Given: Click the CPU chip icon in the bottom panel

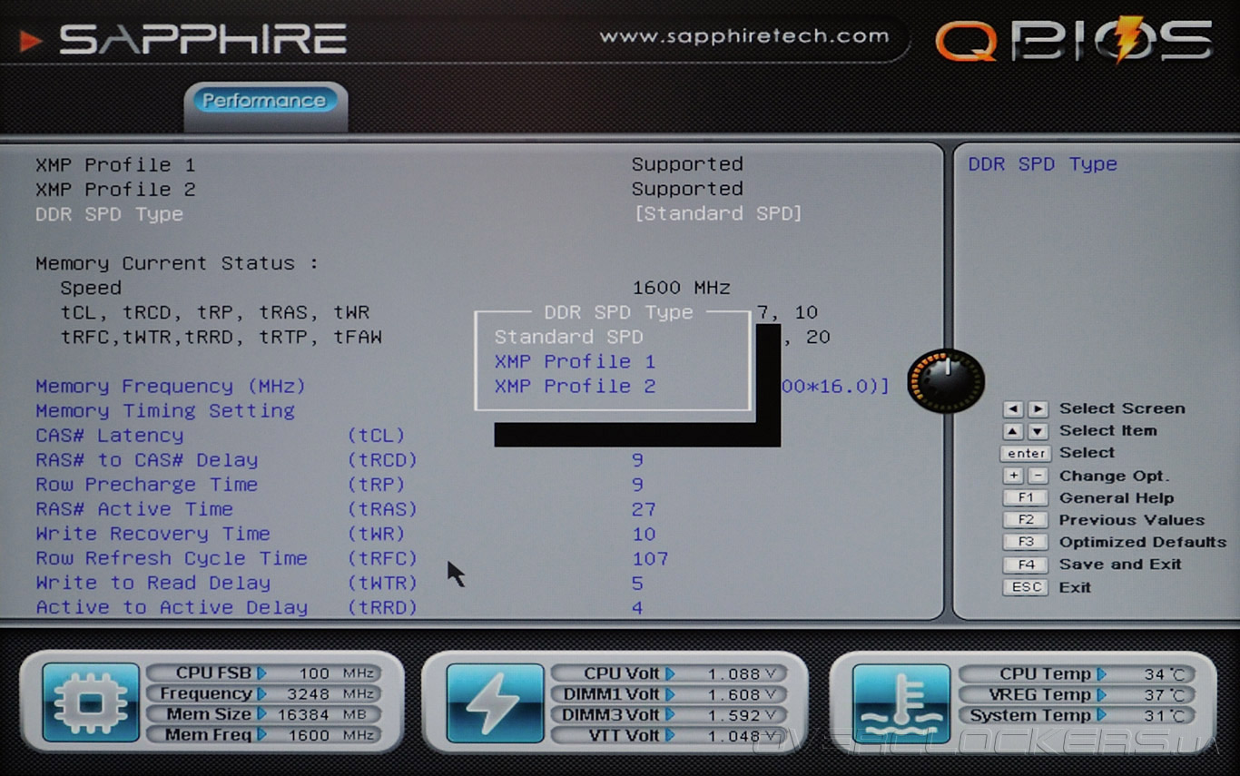Looking at the screenshot, I should tap(91, 702).
